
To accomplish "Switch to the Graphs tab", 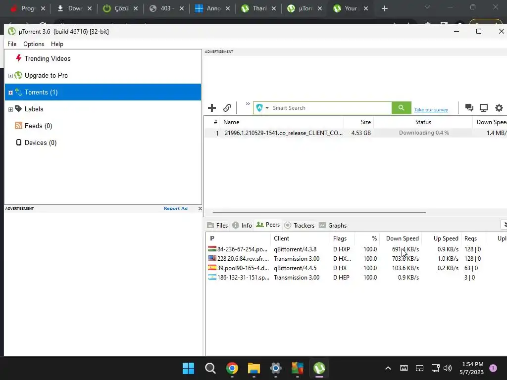I will (x=333, y=225).
